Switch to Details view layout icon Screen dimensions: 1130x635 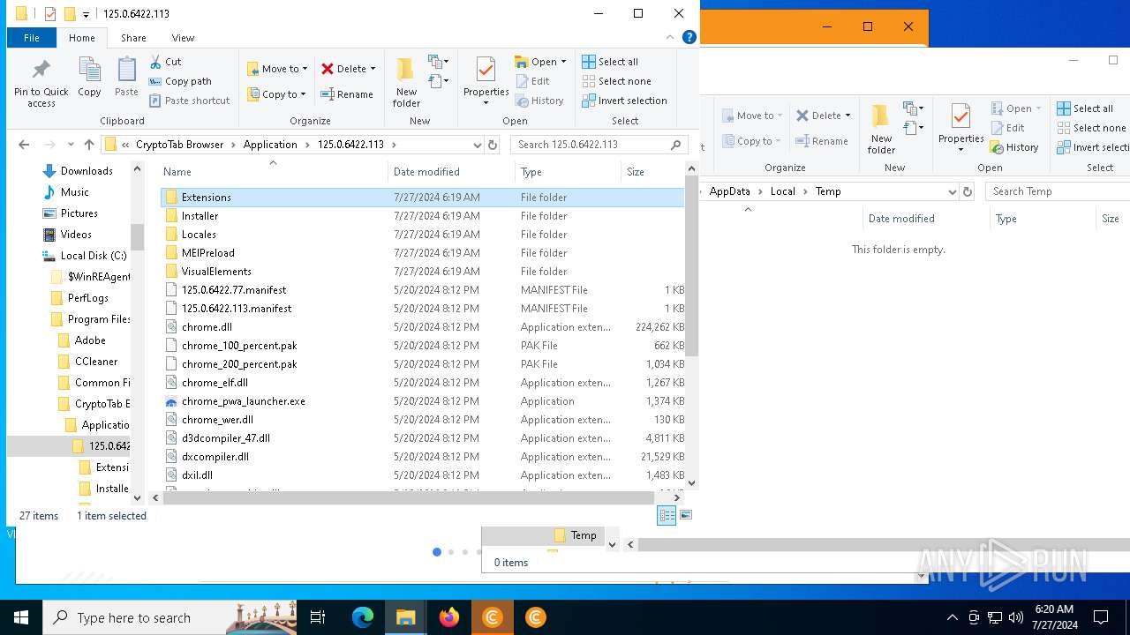coord(667,516)
